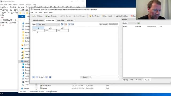Click the print table icon
The height and width of the screenshot is (96, 171).
pos(73,24)
